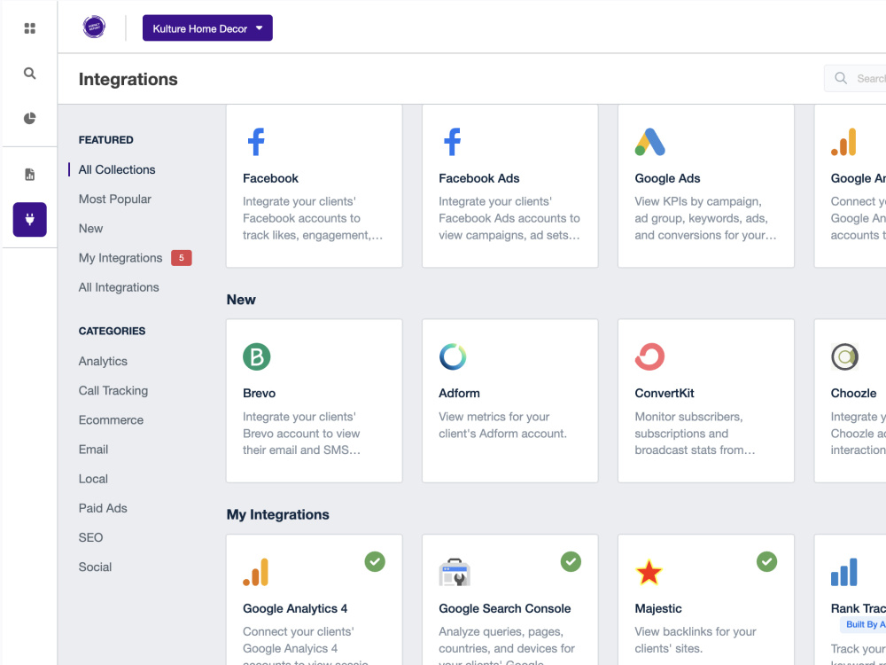This screenshot has width=886, height=665.
Task: Open the reports document icon in sidebar
Action: point(30,174)
